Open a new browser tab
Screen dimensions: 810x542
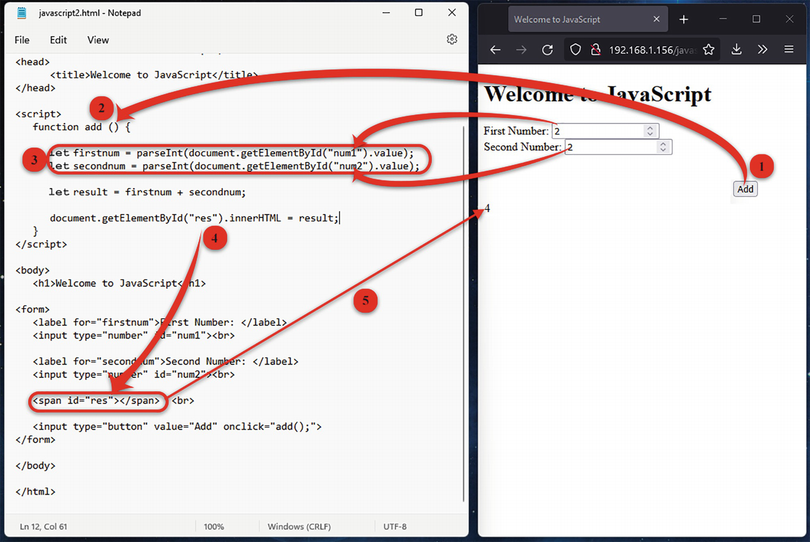683,19
